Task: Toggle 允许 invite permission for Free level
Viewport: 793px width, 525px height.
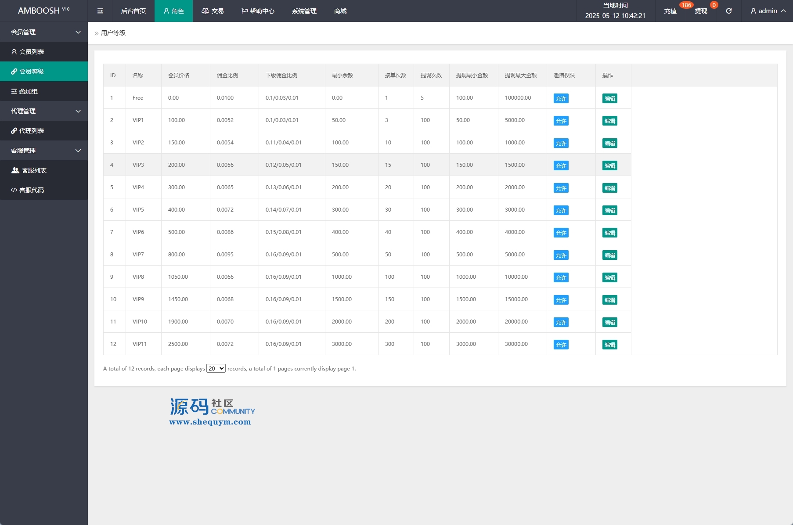Action: point(561,98)
